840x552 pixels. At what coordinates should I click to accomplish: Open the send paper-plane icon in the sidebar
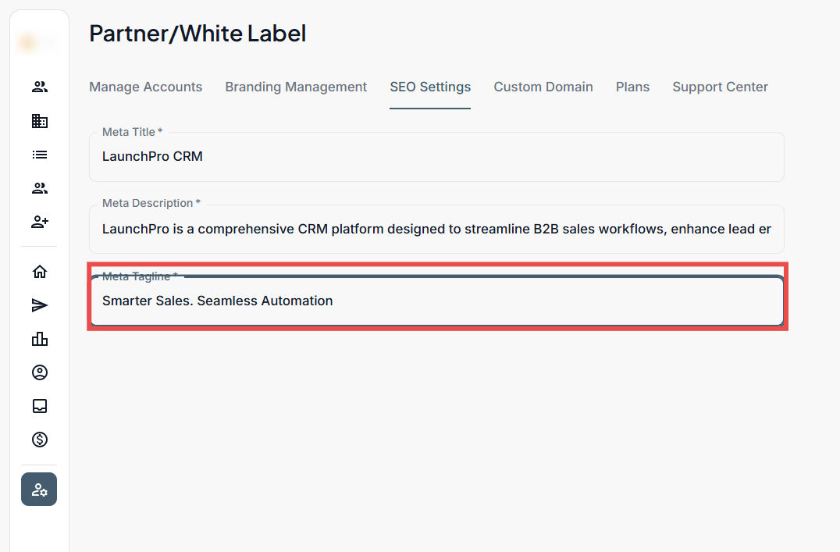pyautogui.click(x=39, y=305)
